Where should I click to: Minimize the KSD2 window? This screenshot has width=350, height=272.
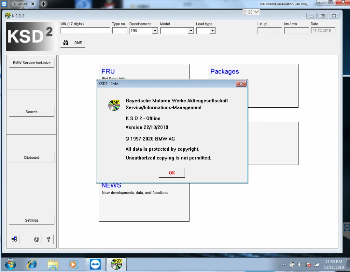pyautogui.click(x=311, y=16)
